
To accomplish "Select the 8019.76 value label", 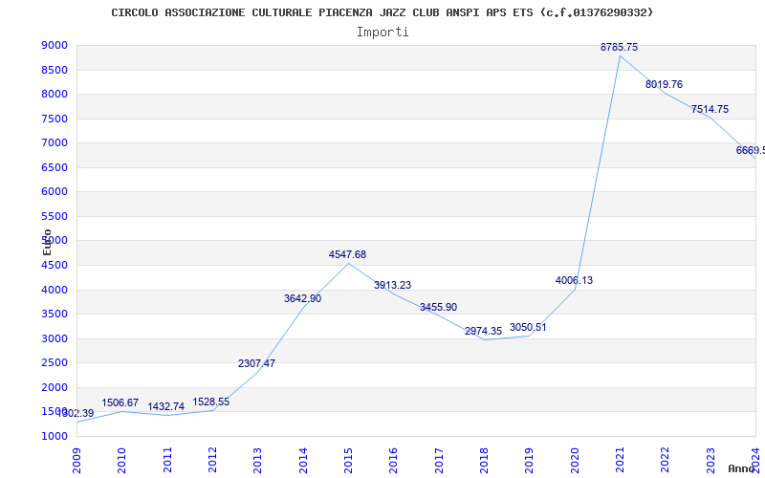I will [x=664, y=85].
